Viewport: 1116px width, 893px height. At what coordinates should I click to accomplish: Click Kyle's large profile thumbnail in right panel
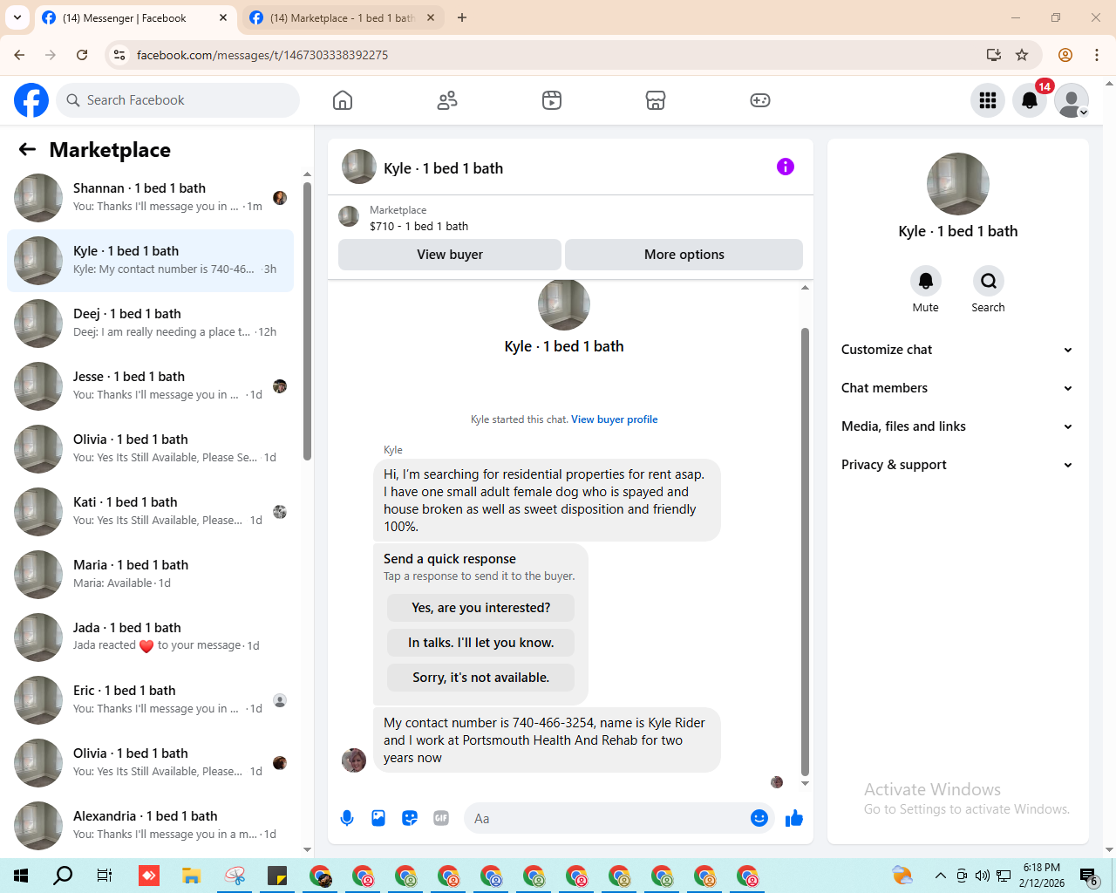pyautogui.click(x=958, y=184)
